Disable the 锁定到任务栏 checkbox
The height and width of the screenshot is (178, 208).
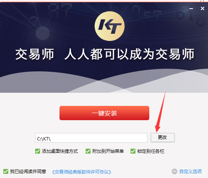[133, 151]
